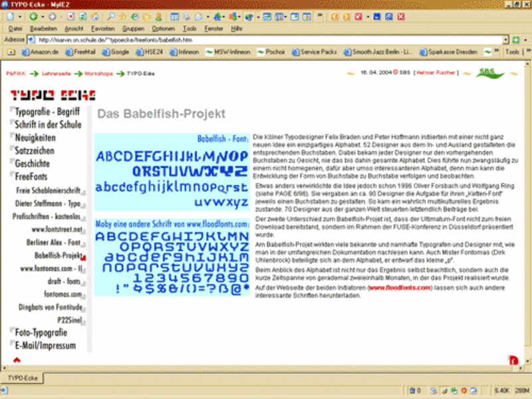Viewport: 532px width, 399px height.
Task: Select FreeFonts in the sidebar navigation
Action: pos(32,176)
